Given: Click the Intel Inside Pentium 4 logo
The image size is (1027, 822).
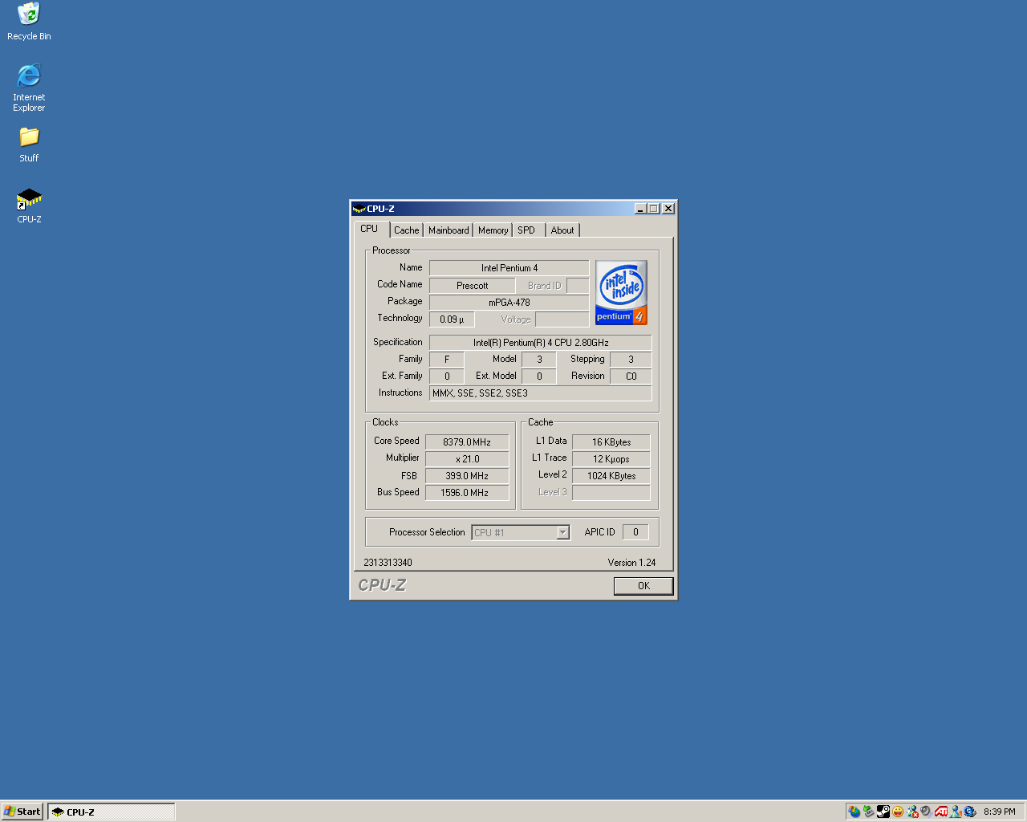Looking at the screenshot, I should pos(621,292).
